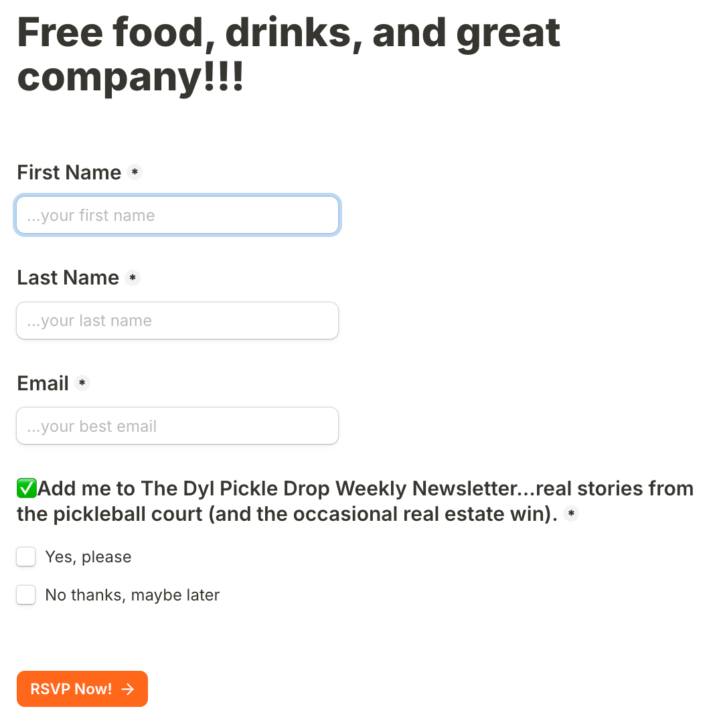This screenshot has width=711, height=723.
Task: Select the 'No thanks, maybe later' label text
Action: pyautogui.click(x=133, y=595)
